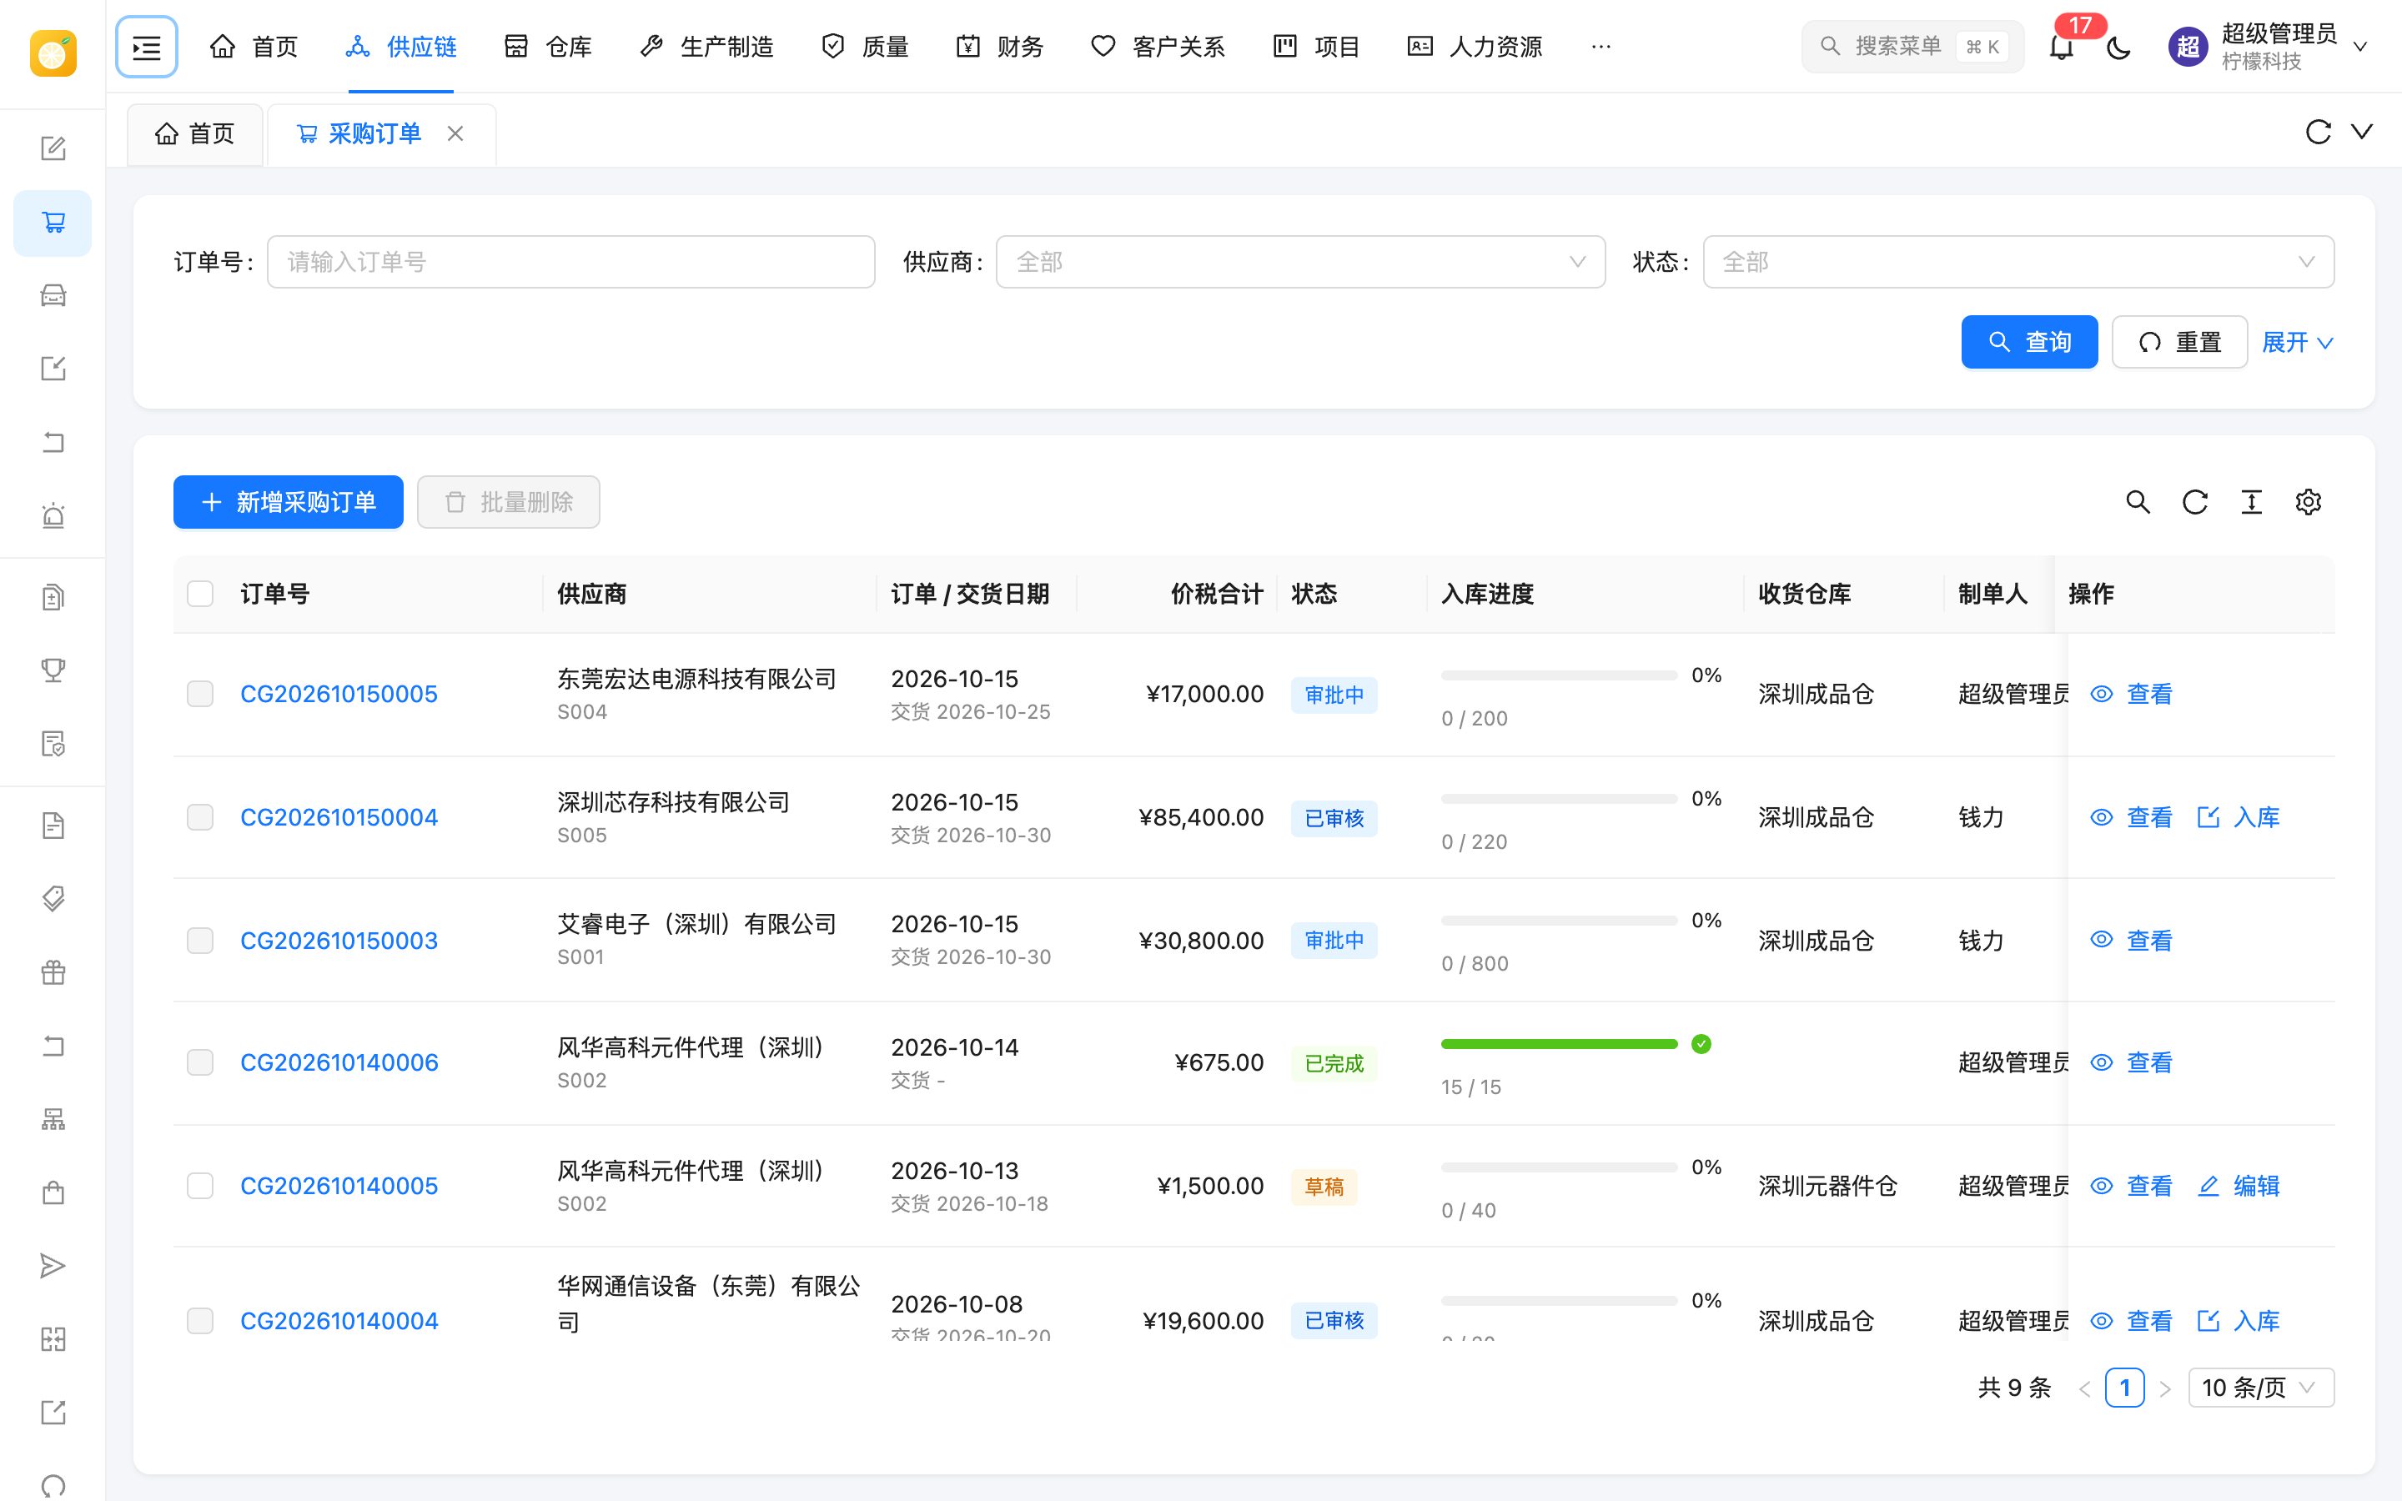Open the 财务 top menu
2402x1501 pixels.
[999, 47]
